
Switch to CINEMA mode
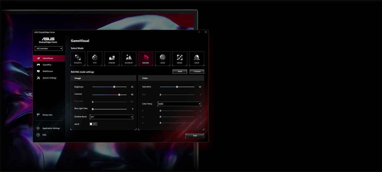coord(111,58)
